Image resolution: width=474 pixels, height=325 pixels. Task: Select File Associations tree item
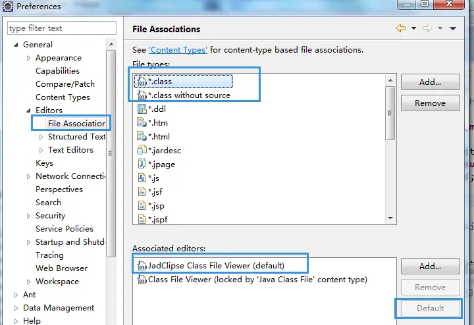pos(76,124)
